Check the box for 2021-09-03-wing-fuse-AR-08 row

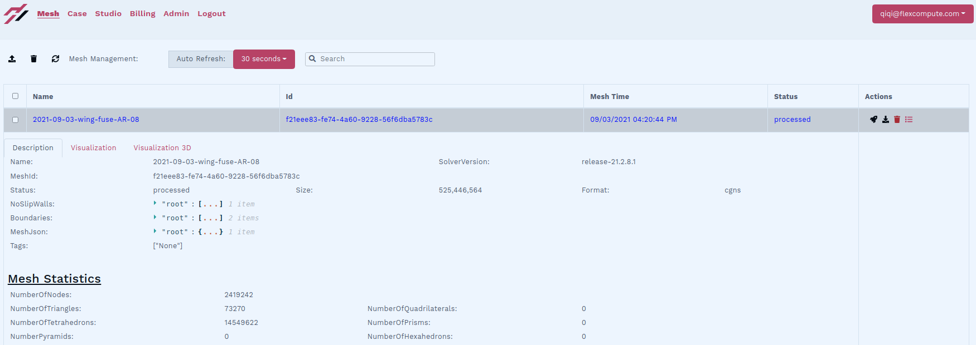point(15,120)
